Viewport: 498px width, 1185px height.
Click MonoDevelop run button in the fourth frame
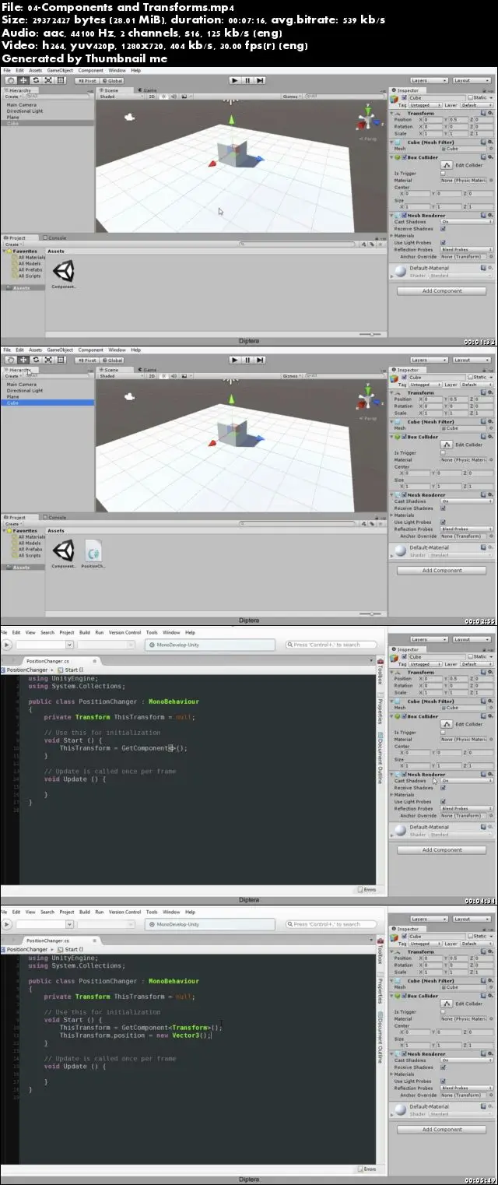tap(7, 924)
